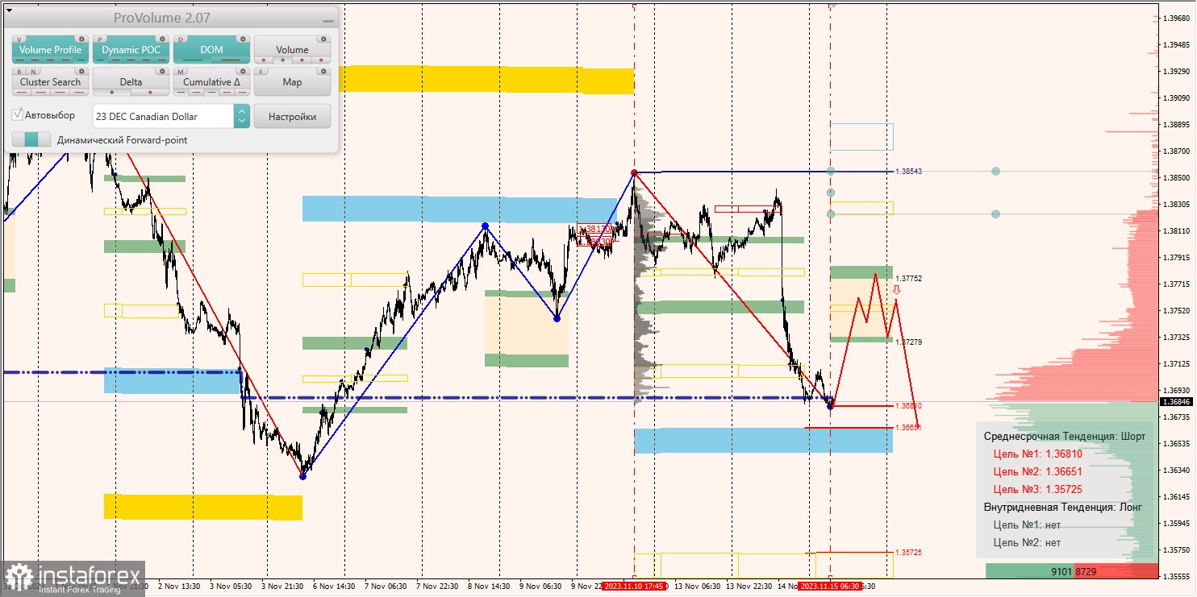Open Dynamic POC gear settings
This screenshot has width=1197, height=597.
coord(162,39)
